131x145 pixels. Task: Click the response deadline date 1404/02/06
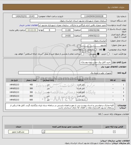[94, 30]
